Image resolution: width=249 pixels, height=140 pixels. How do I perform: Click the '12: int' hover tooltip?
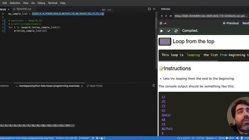point(107,10)
